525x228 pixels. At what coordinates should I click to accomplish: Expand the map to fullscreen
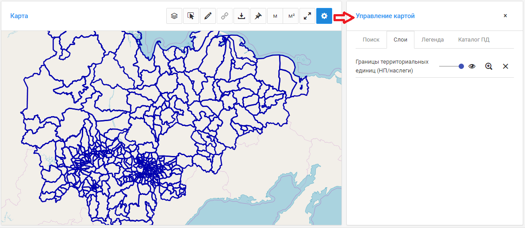(x=307, y=16)
